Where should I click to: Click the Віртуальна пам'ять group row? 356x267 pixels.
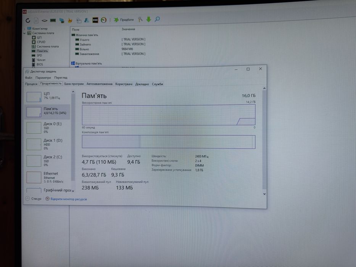click(87, 64)
